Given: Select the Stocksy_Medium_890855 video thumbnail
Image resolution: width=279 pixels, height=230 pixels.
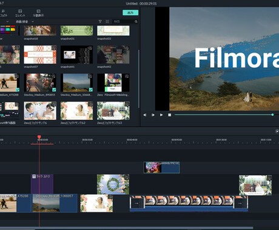Looking at the screenshot, I should [x=40, y=82].
